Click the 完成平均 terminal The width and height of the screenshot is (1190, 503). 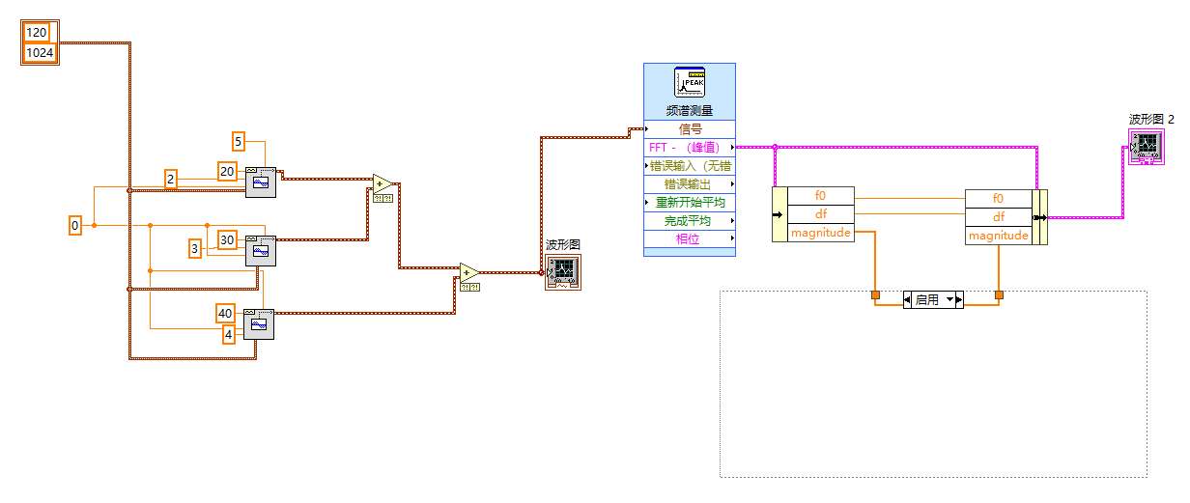pyautogui.click(x=690, y=221)
